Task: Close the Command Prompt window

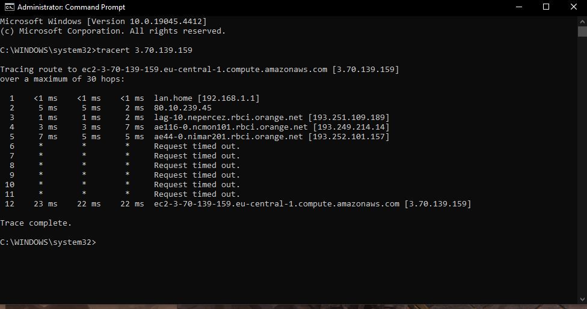Action: click(573, 7)
